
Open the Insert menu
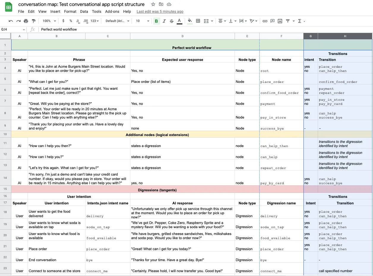(55, 12)
